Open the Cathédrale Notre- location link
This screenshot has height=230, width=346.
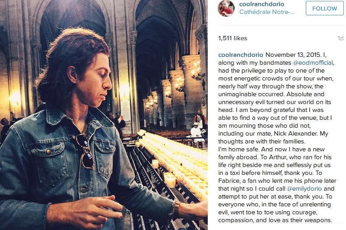pyautogui.click(x=267, y=12)
